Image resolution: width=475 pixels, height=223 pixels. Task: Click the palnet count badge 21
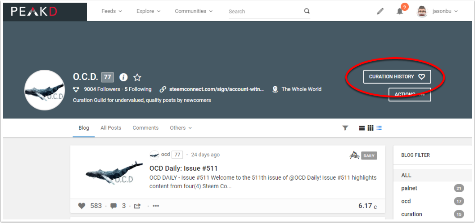point(458,189)
